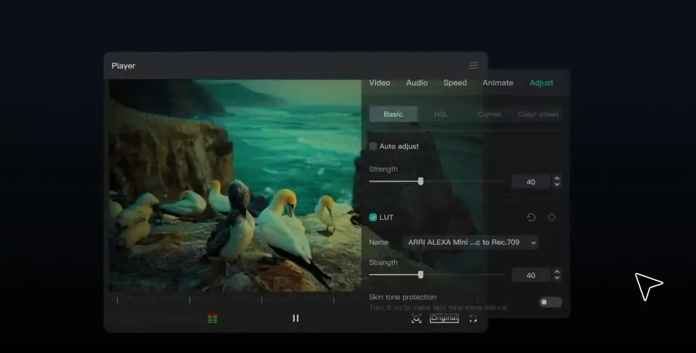
Task: Add keyframe diamond for LUT
Action: click(552, 217)
